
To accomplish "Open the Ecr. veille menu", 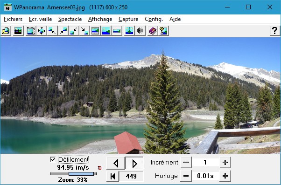I will coord(40,19).
